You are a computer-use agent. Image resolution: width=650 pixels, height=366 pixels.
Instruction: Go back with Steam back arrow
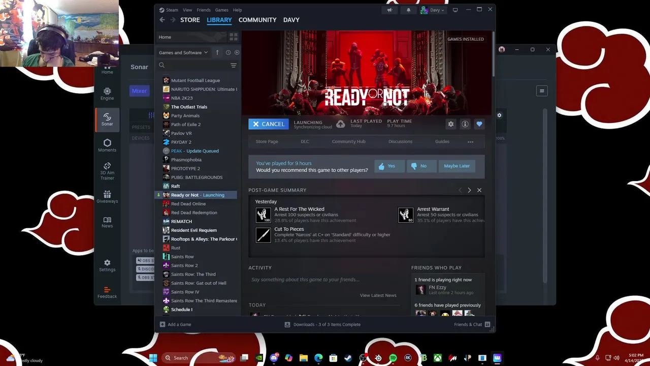(162, 20)
